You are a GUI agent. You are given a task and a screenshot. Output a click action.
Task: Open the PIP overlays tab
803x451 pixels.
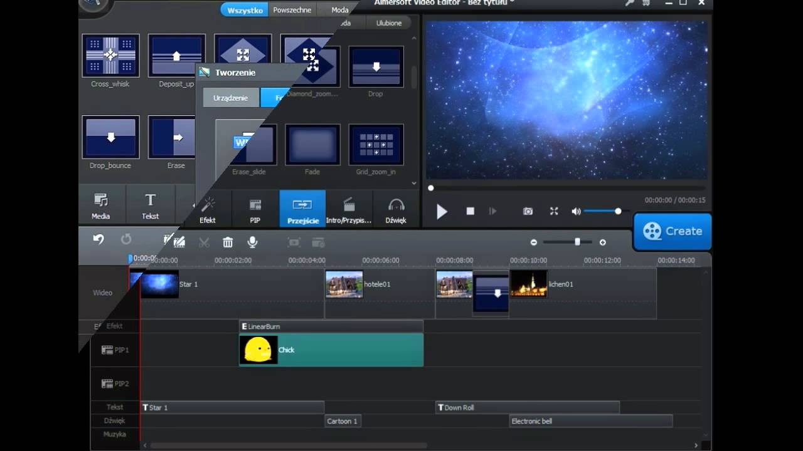(255, 209)
